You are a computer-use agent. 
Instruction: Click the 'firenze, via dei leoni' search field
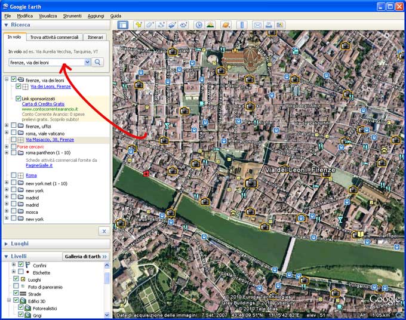[x=47, y=63]
